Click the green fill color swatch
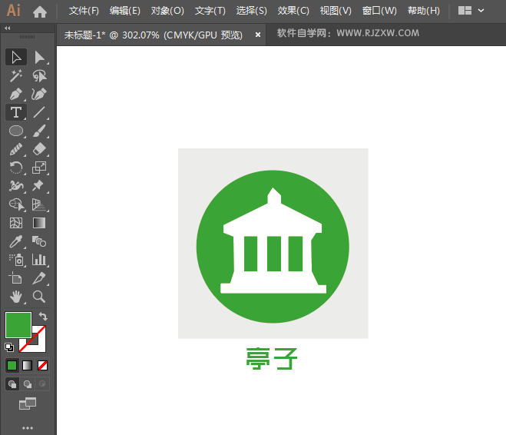Screen dimensions: 506x435 (18, 325)
